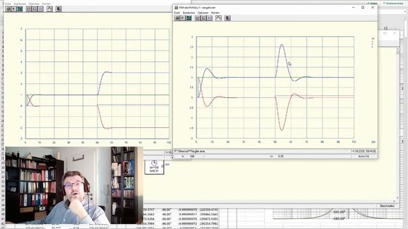The image size is (408, 229).
Task: Click the teal third icon in left plot window toolbar
Action: 20,9
